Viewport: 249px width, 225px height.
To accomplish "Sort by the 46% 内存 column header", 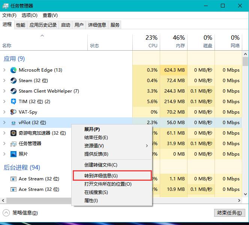I will click(x=174, y=42).
